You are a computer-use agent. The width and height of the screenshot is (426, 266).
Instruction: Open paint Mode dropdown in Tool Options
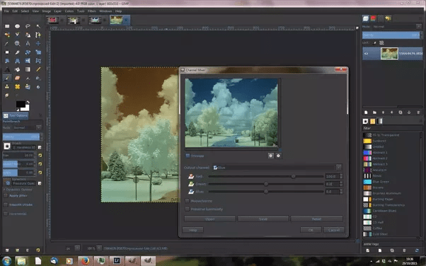point(28,127)
